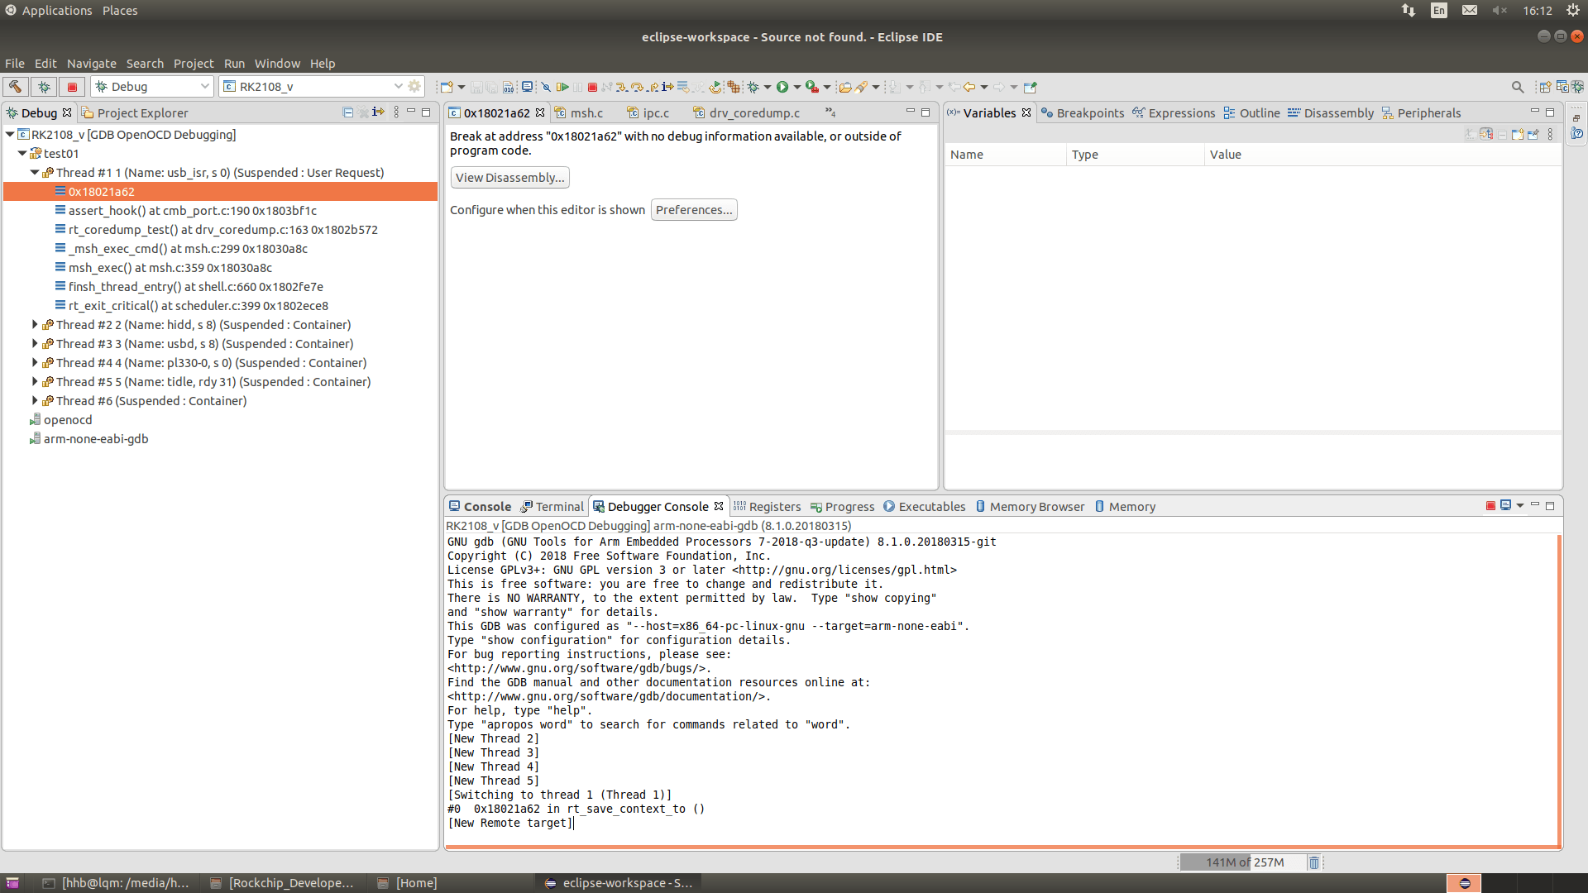Open the Run As dropdown arrow
The height and width of the screenshot is (893, 1588).
pos(797,87)
